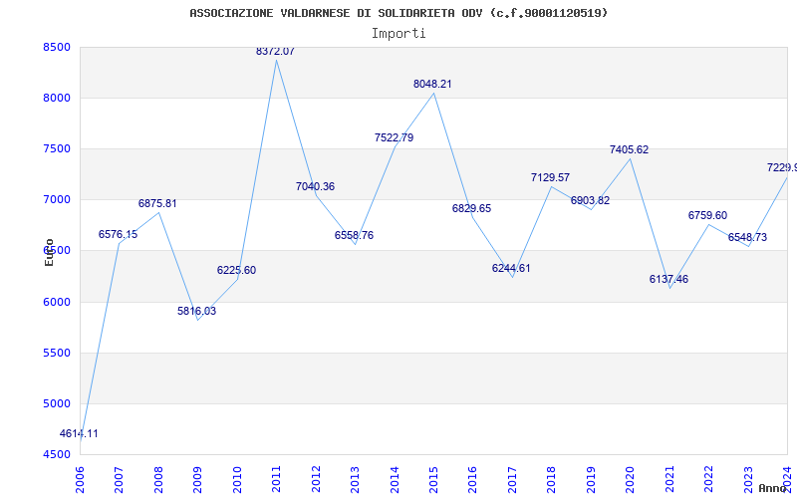Image resolution: width=797 pixels, height=498 pixels.
Task: Click the x-axis year 2010
Action: pos(237,479)
